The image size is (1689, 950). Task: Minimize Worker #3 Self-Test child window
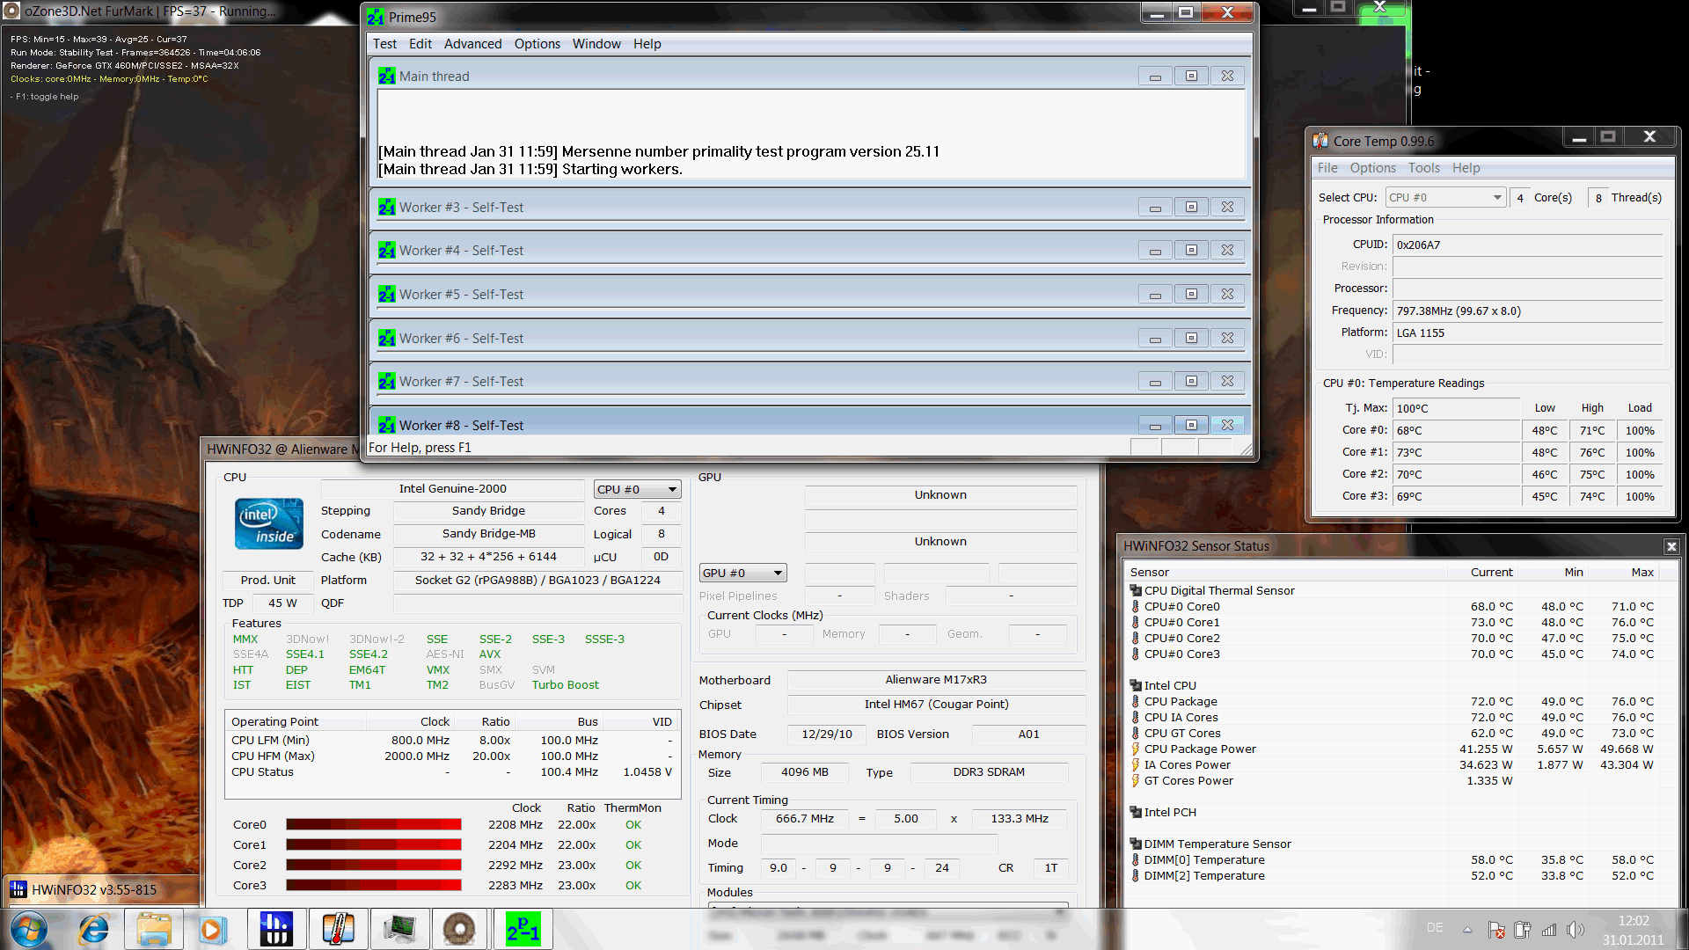pos(1154,208)
